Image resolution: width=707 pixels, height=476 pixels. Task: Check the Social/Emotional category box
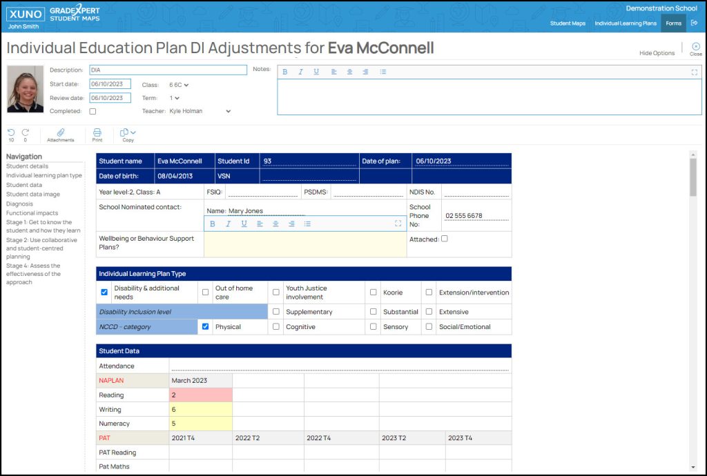click(429, 326)
